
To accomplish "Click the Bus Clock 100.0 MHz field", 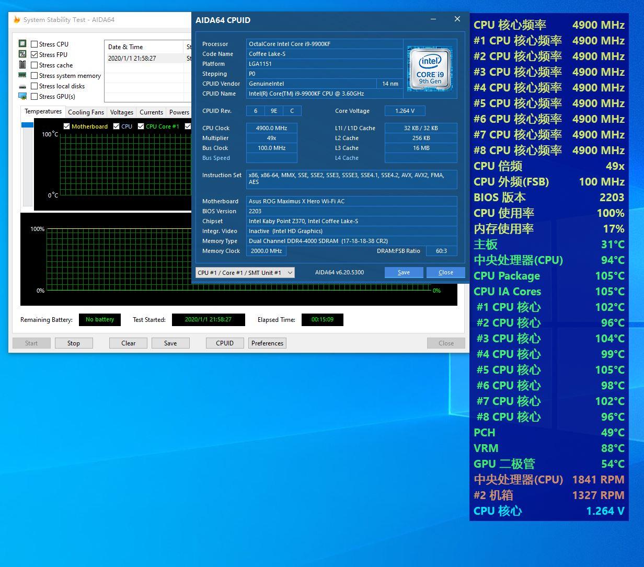I will click(x=271, y=148).
